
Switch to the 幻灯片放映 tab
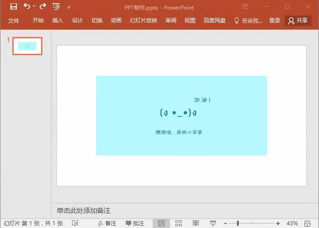[143, 21]
